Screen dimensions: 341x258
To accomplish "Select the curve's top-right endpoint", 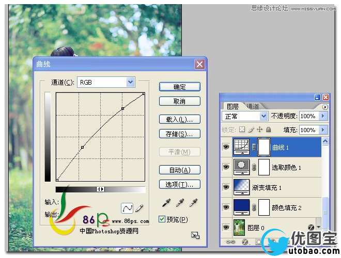I will [x=144, y=94].
